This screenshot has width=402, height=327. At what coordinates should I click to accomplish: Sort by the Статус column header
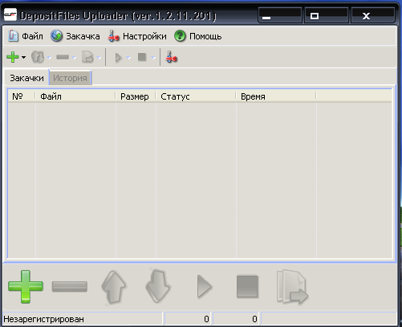(x=196, y=96)
